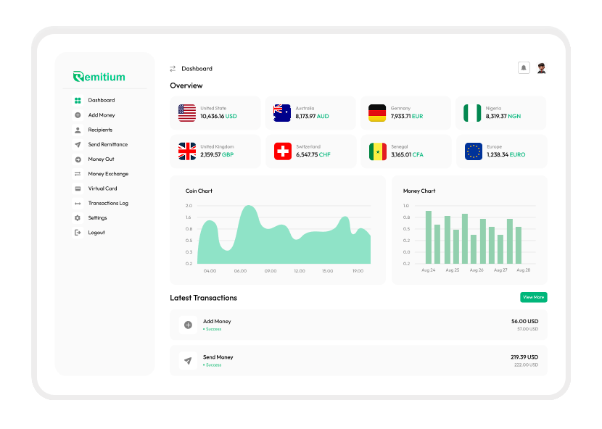Click the tallest peak in the Coin Chart

tap(248, 207)
